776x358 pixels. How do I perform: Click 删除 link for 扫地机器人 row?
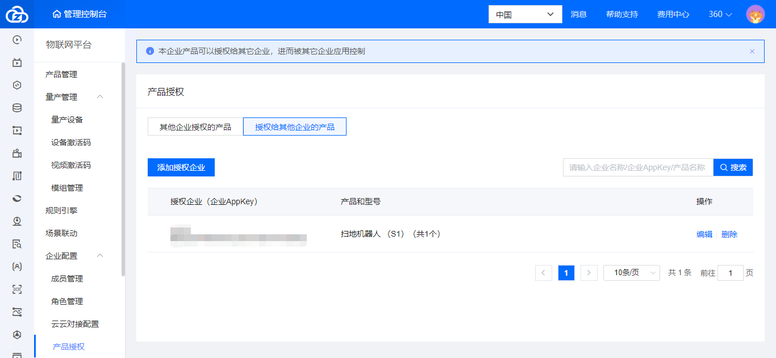pyautogui.click(x=729, y=234)
